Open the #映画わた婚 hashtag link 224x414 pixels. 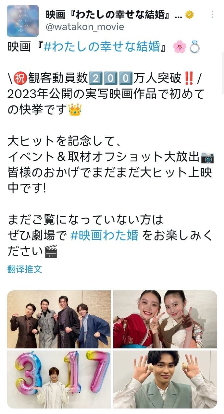tap(105, 235)
